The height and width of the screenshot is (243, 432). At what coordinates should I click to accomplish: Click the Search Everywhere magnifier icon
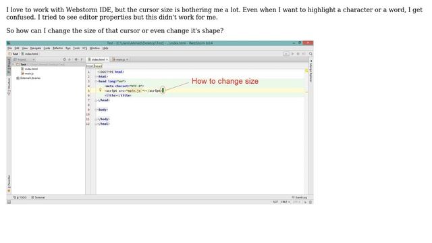click(x=310, y=54)
